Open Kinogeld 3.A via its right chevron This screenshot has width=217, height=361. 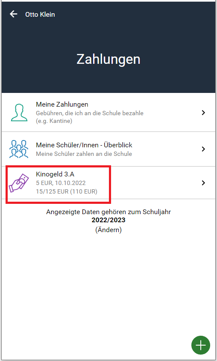point(203,183)
